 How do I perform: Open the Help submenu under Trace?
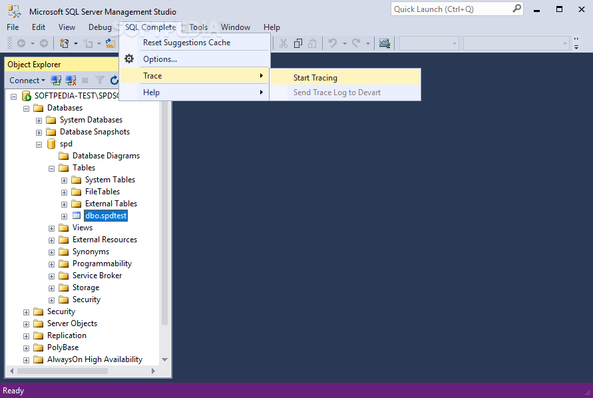pyautogui.click(x=195, y=93)
